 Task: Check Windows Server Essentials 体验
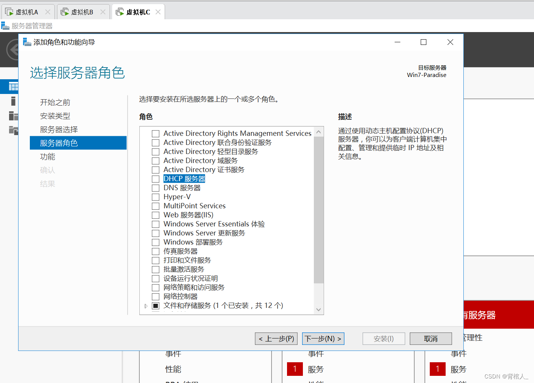[156, 224]
